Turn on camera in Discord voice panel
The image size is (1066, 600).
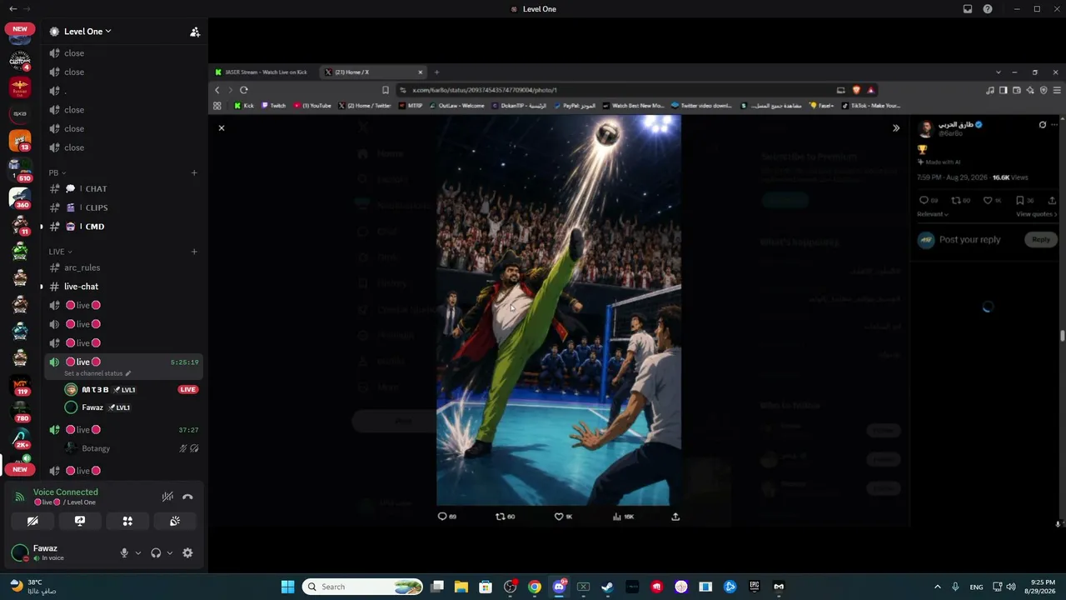click(x=32, y=521)
